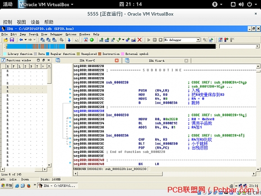
Task: Click the refresh icon right of debugger combo
Action: (211, 40)
